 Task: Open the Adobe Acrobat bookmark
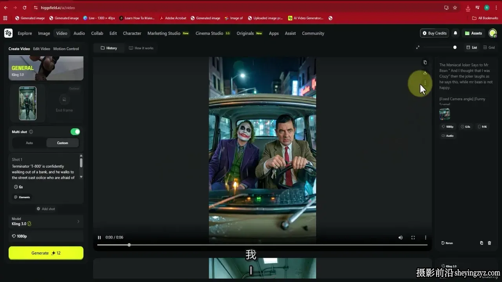pyautogui.click(x=173, y=18)
